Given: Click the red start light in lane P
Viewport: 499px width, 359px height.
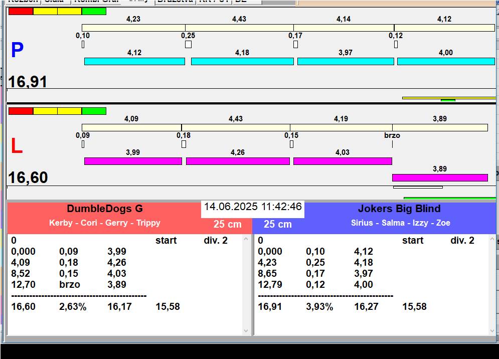Looking at the screenshot, I should (x=21, y=11).
